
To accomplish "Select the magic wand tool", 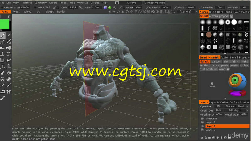I will click(x=3, y=85).
